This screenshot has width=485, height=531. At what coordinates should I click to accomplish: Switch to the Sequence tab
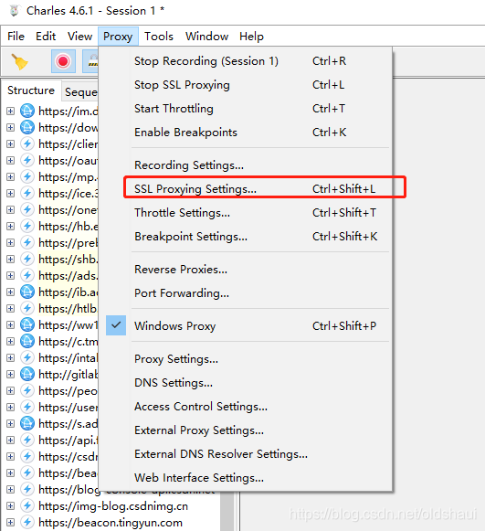pos(80,91)
